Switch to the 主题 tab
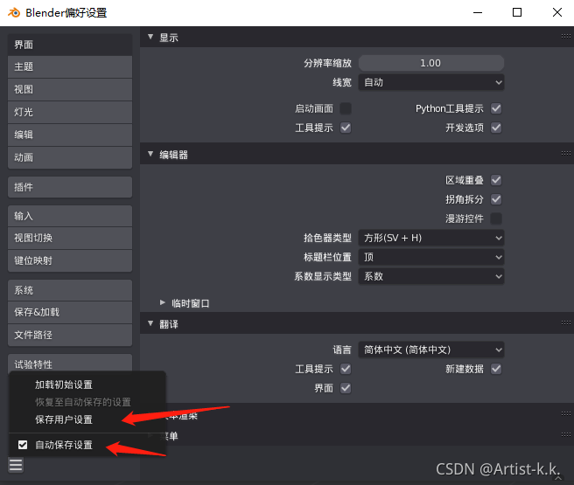 70,67
